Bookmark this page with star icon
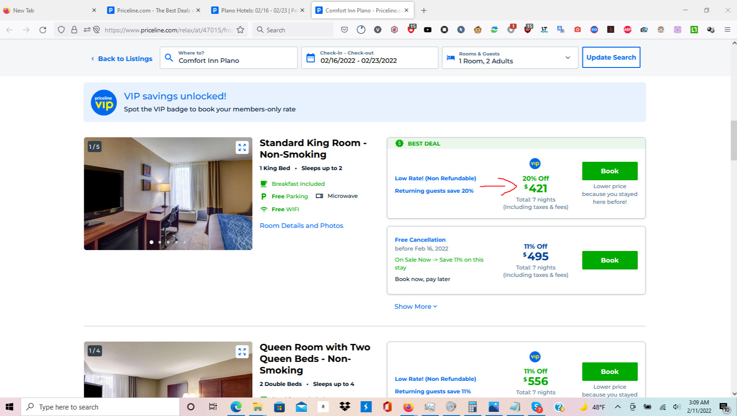This screenshot has height=416, width=737. click(240, 30)
